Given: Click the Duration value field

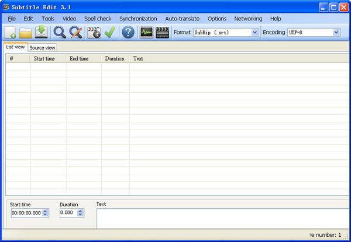Looking at the screenshot, I should click(x=68, y=213).
